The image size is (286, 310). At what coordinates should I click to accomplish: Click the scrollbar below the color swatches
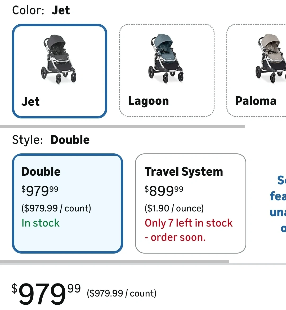point(122,126)
